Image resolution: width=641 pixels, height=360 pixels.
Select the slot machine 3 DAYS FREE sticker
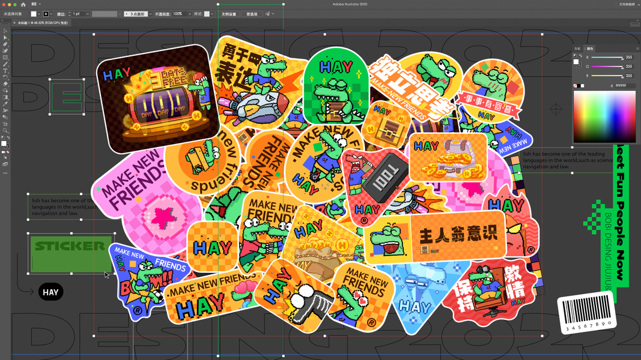pos(158,98)
